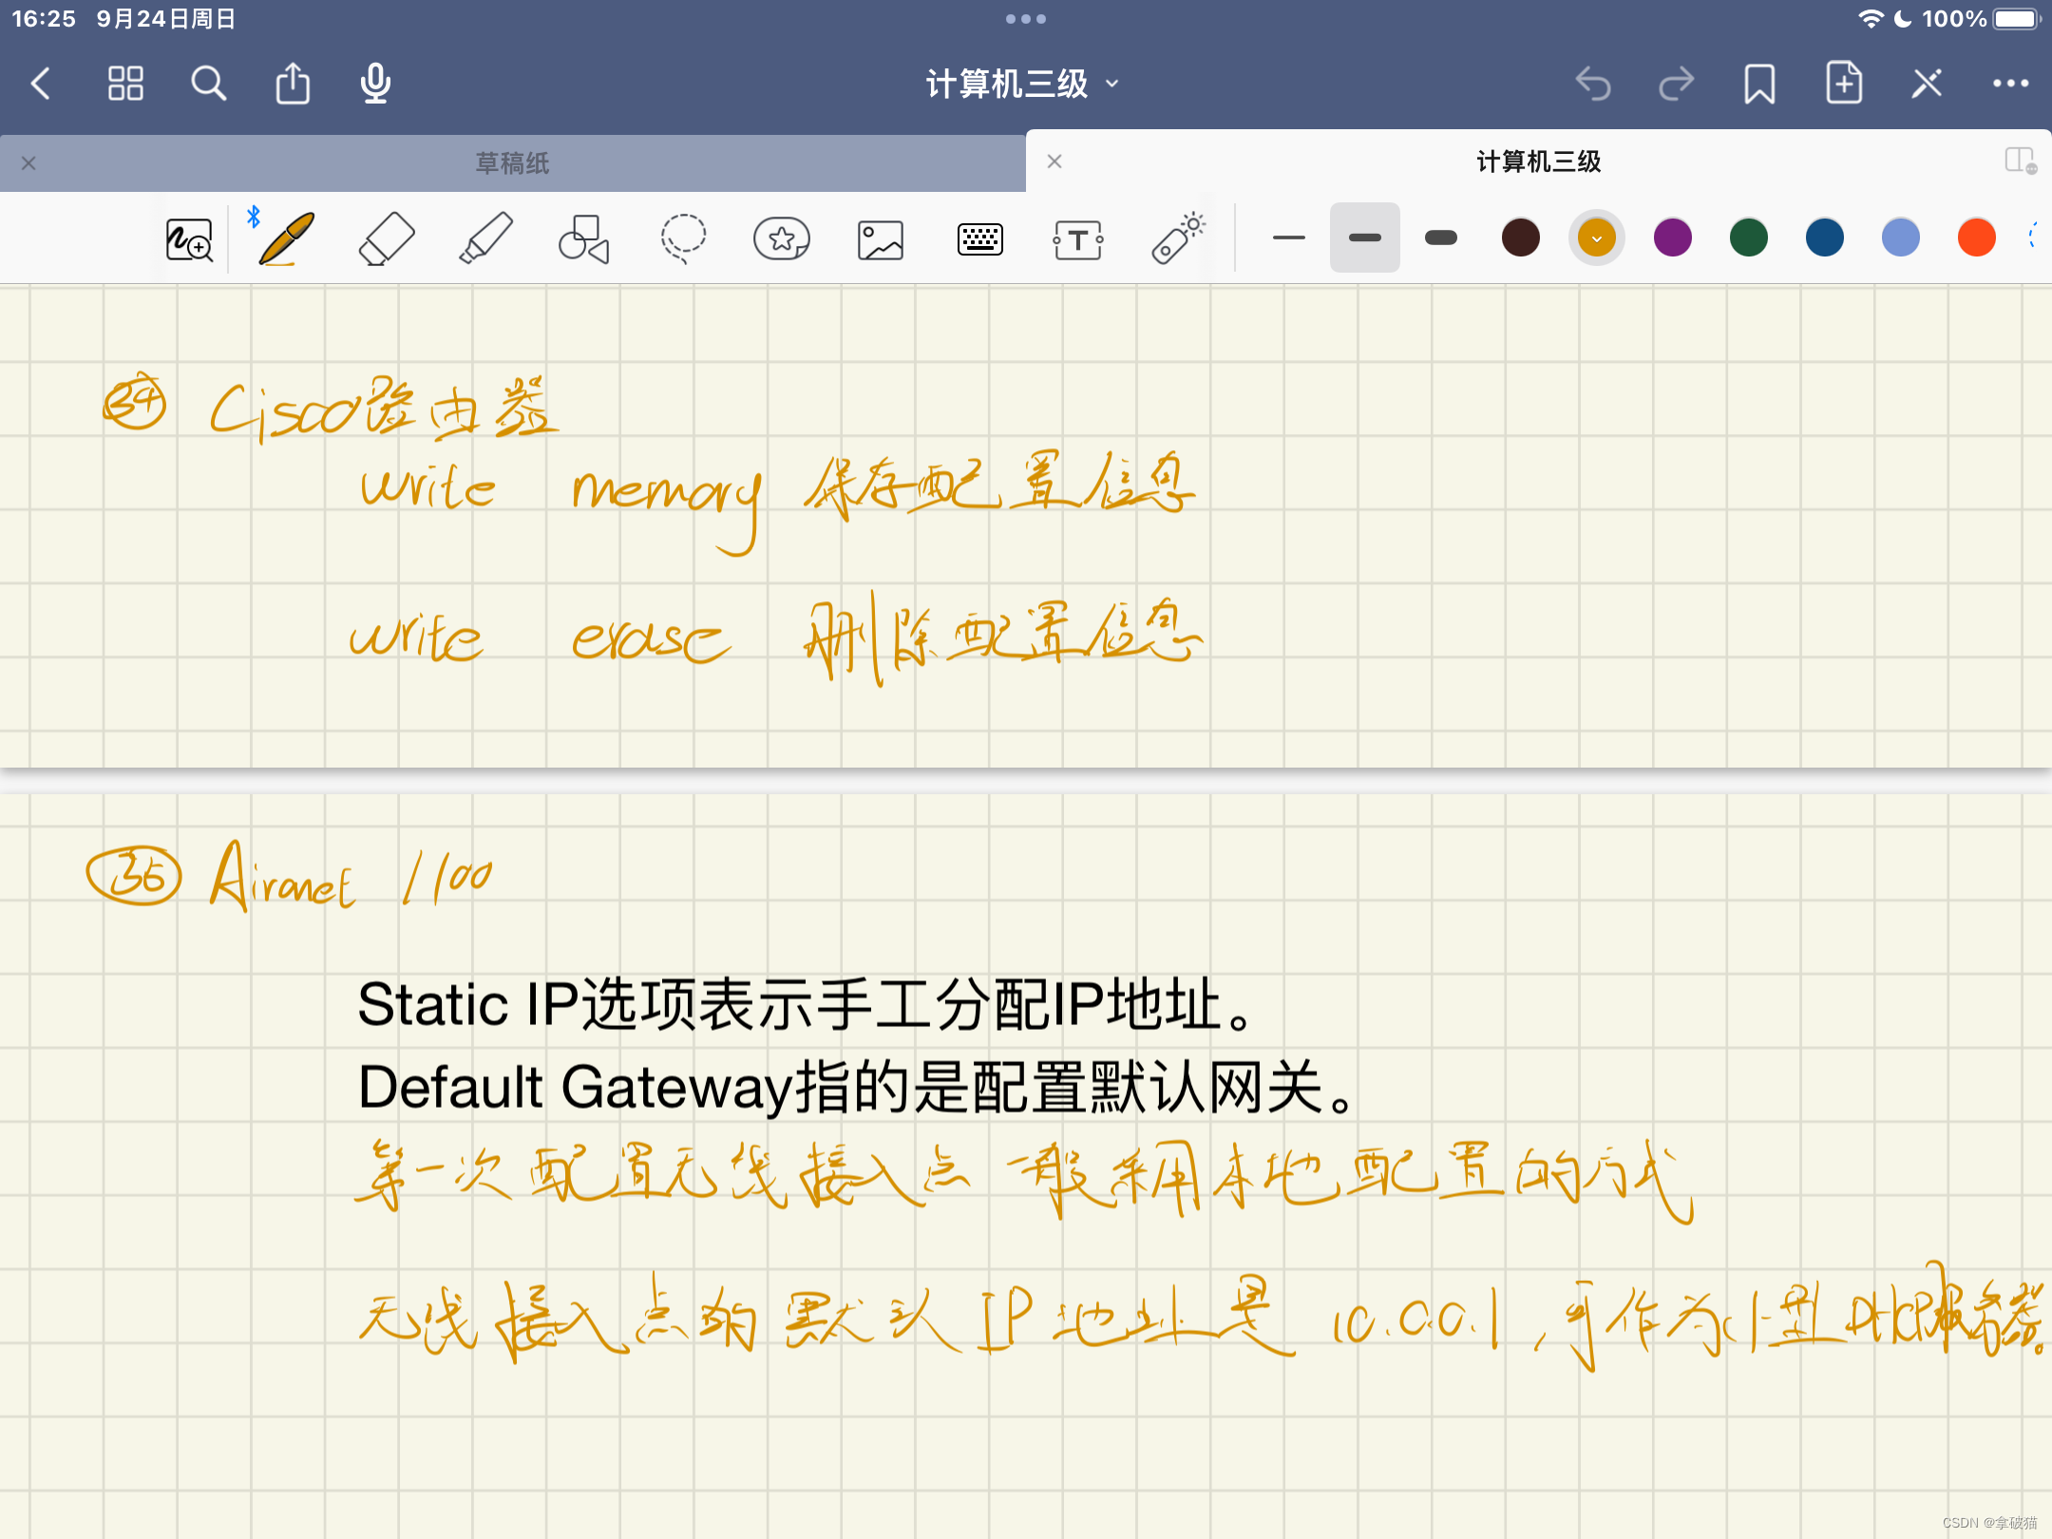The height and width of the screenshot is (1539, 2052).
Task: Open the Image insert tool
Action: 881,239
